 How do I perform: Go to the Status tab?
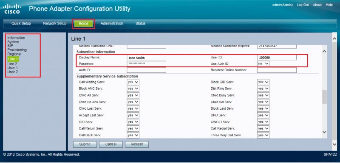pos(140,24)
